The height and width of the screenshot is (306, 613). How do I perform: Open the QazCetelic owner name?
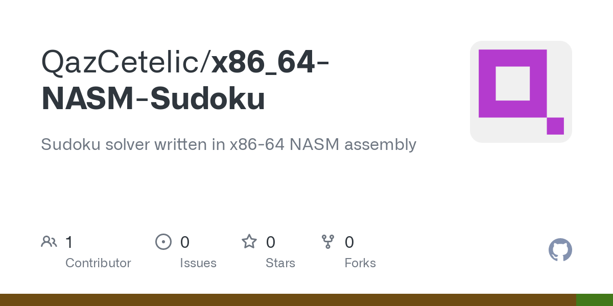122,62
